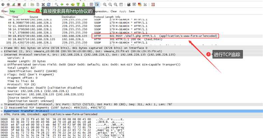The width and height of the screenshot is (263, 138).
Task: Select the Total Length: 827 field
Action: (21, 68)
